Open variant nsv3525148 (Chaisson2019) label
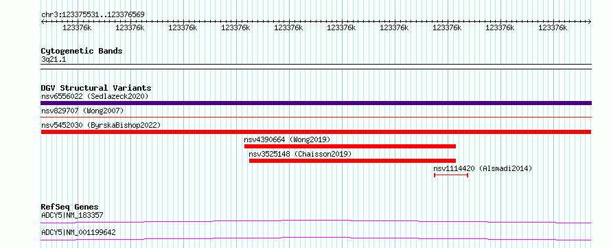Screen dimensions: 611x248 coord(300,154)
